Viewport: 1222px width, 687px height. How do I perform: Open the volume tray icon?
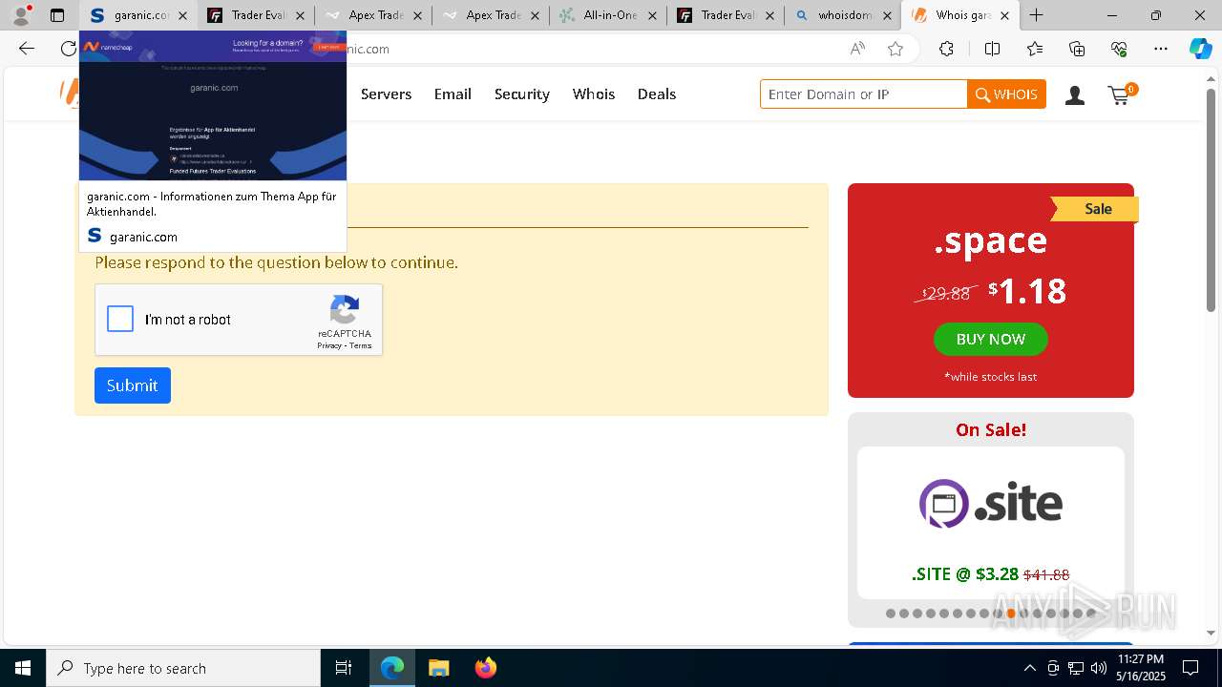click(1099, 668)
